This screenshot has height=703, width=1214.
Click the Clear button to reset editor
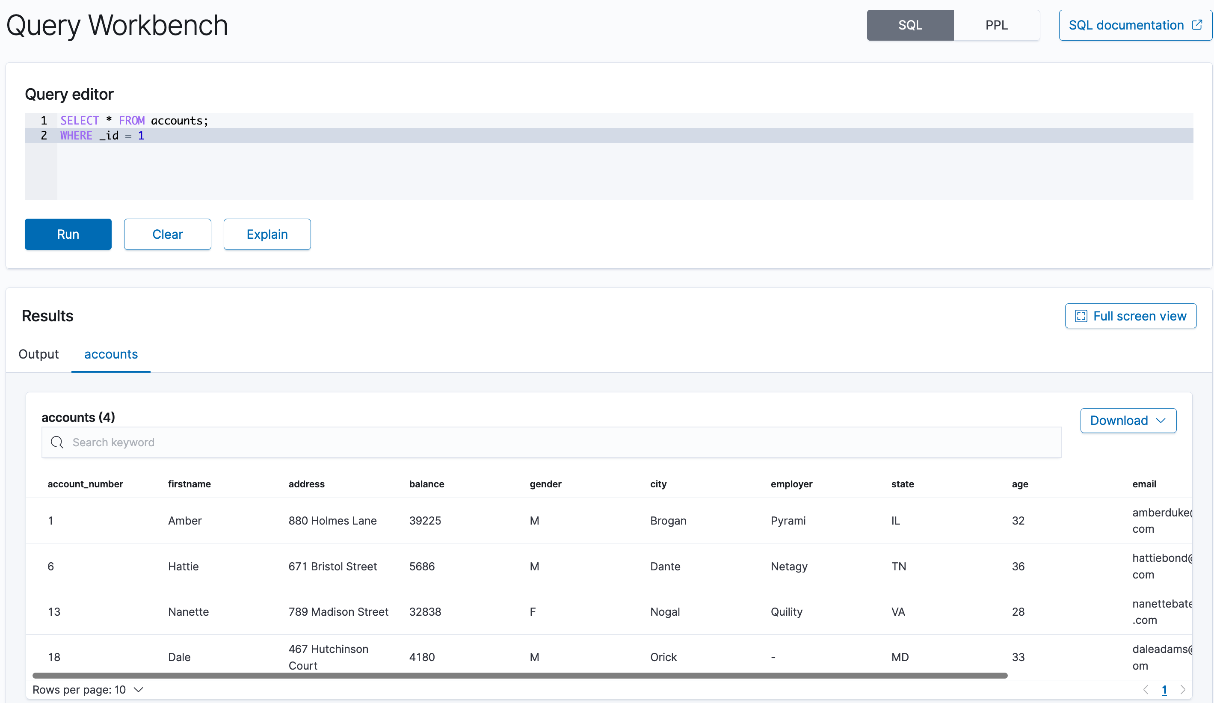coord(167,234)
